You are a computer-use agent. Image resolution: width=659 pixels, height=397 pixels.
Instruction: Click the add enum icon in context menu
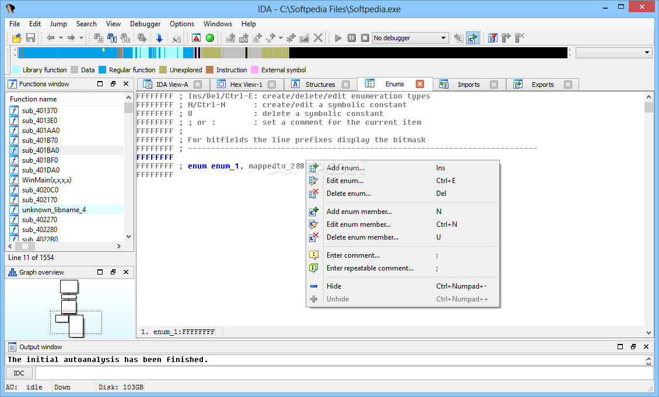point(314,168)
